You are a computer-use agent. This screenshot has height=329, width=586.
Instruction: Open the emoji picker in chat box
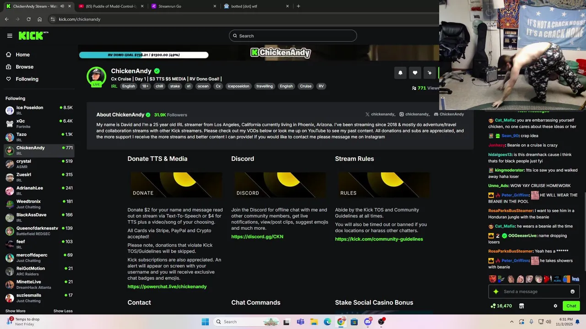coord(572,292)
